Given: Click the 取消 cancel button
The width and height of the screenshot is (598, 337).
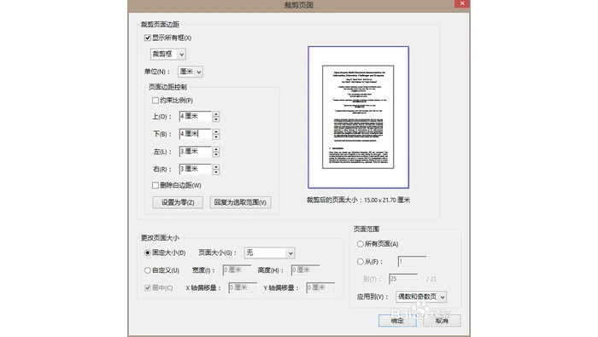Looking at the screenshot, I should 442,321.
